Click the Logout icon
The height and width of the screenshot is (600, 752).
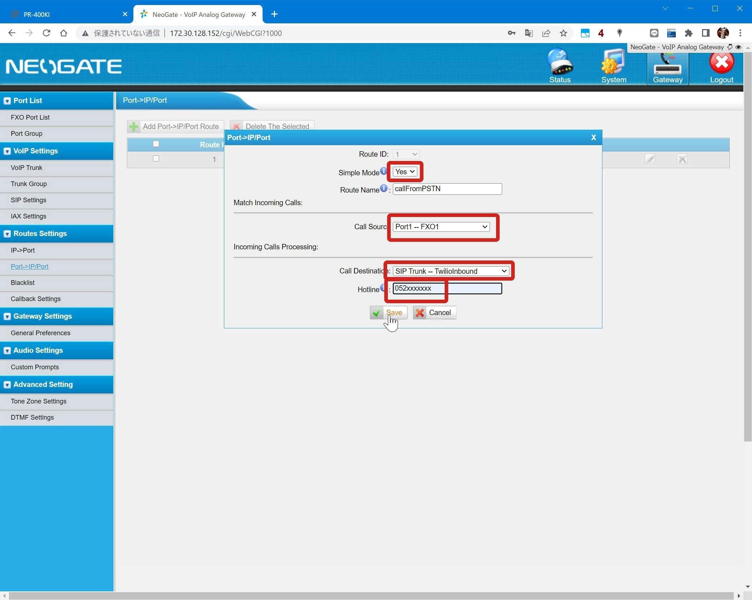point(721,68)
